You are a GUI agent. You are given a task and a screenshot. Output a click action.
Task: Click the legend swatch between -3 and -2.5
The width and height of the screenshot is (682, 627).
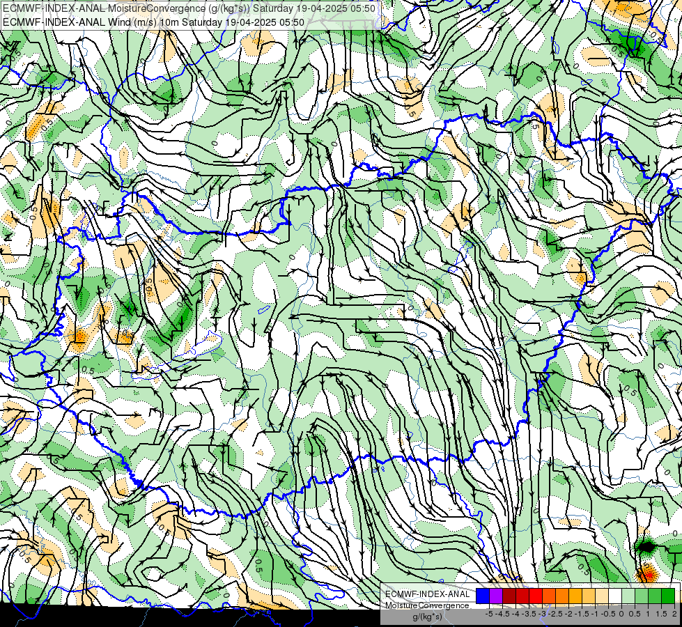pos(549,596)
